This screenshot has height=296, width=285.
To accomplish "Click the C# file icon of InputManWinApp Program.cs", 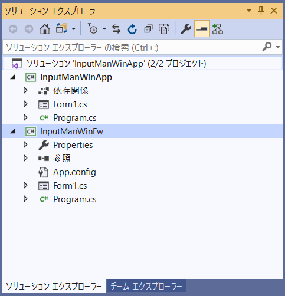I will point(44,118).
